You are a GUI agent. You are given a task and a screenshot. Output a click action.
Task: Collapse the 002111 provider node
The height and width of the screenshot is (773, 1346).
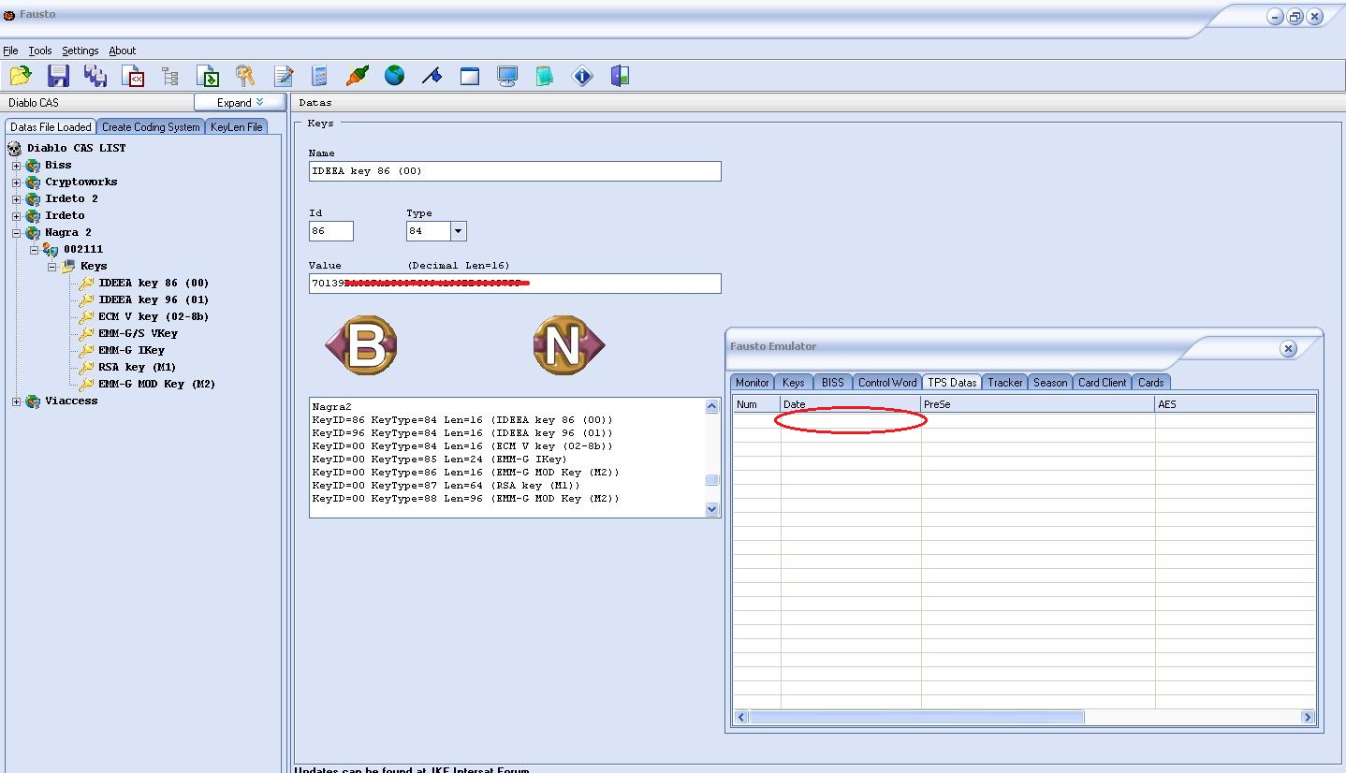tap(35, 250)
